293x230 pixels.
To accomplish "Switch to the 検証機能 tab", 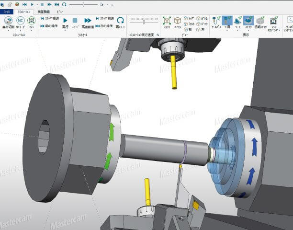I will [44, 11].
